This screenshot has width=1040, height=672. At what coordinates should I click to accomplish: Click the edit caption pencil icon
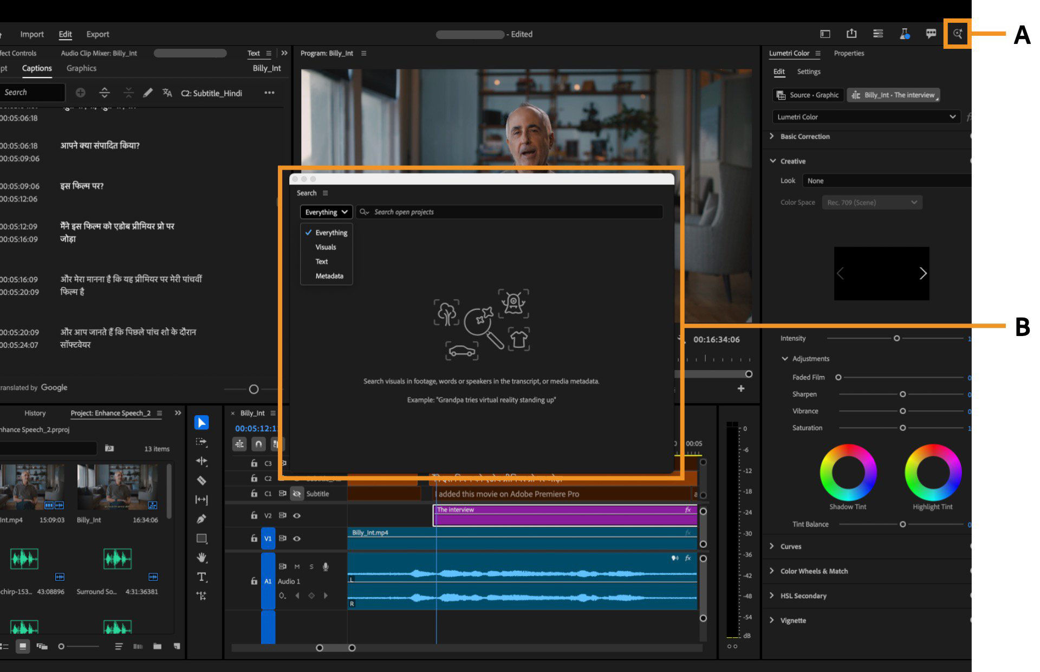[148, 93]
